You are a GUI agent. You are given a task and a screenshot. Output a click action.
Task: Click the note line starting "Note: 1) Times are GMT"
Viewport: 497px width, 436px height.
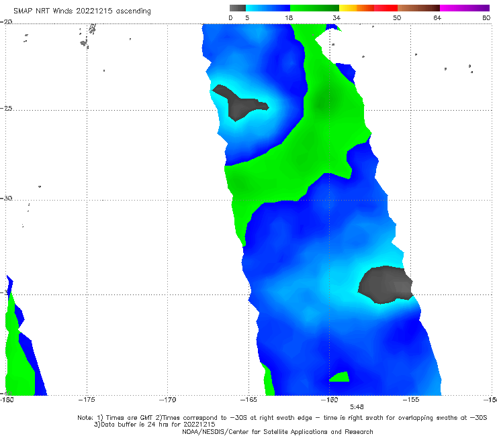point(282,418)
